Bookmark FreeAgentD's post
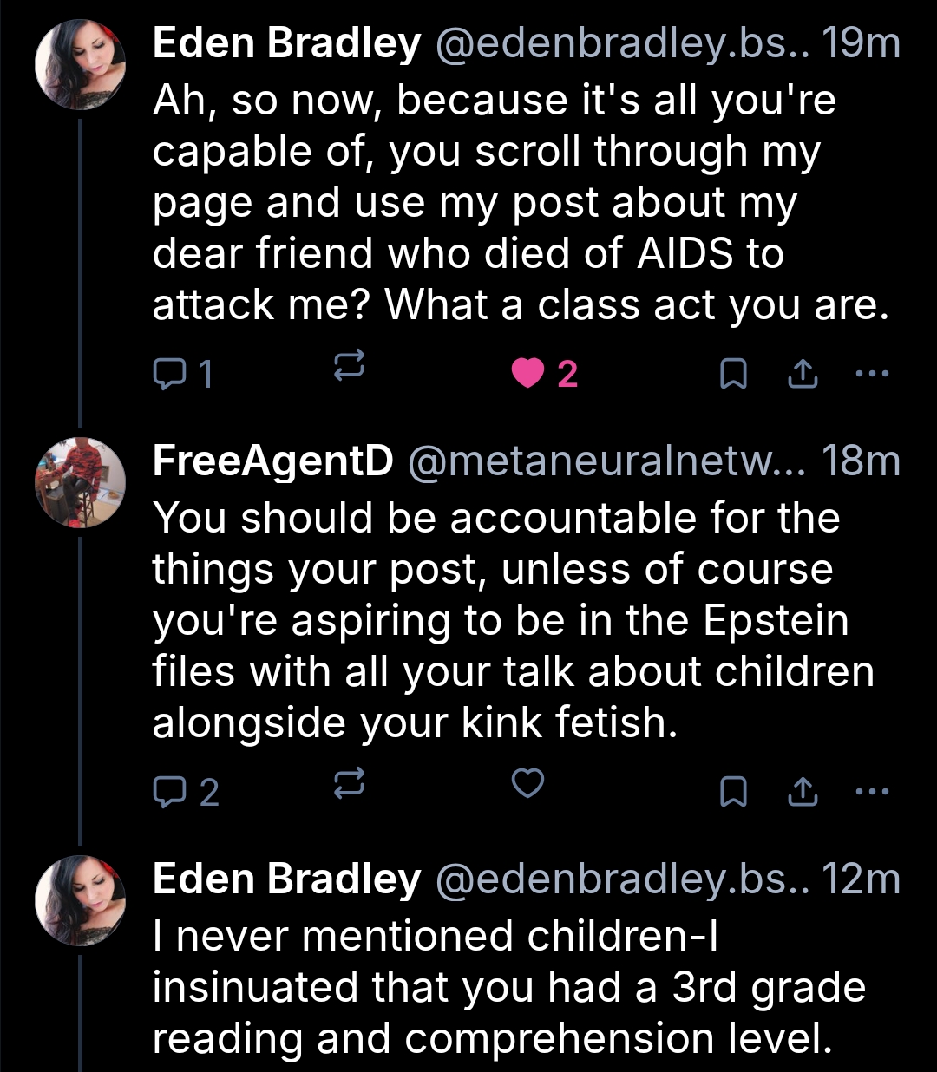937x1072 pixels. (734, 791)
